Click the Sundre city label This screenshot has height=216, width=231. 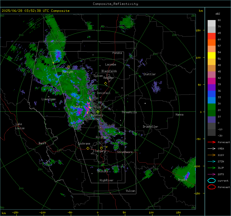tap(78, 107)
